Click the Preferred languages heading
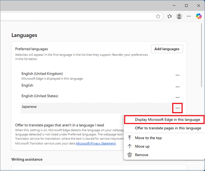205x171 pixels. (32, 49)
